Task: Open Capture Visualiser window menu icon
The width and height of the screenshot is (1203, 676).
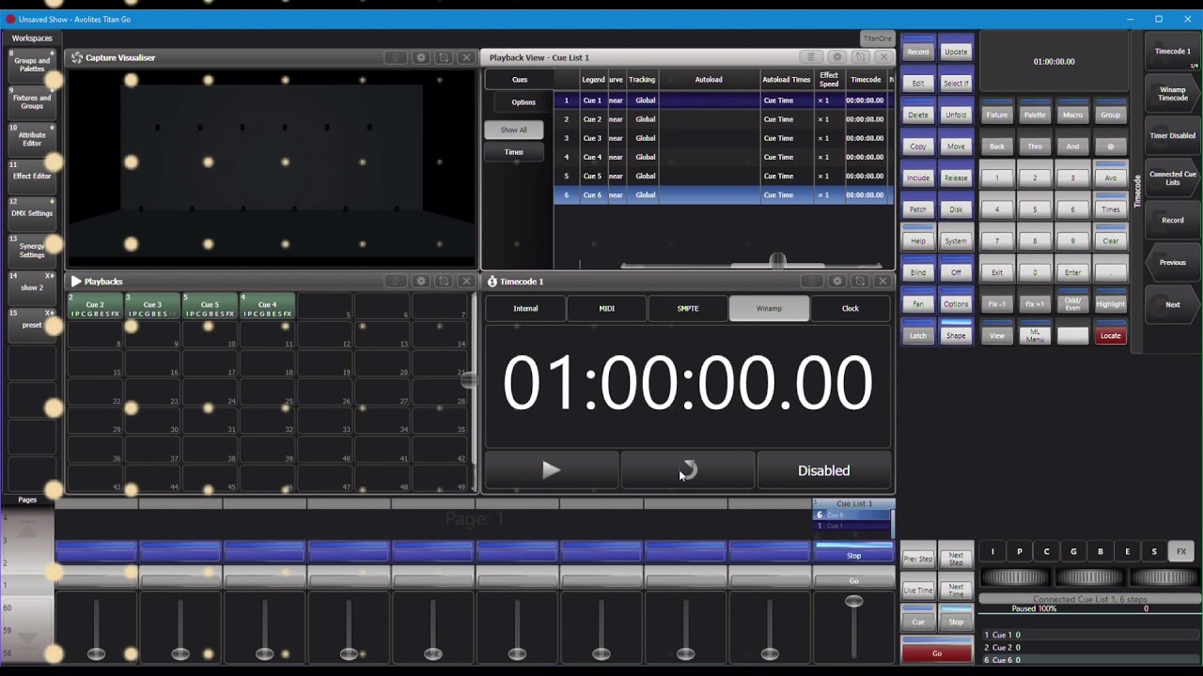Action: 396,57
